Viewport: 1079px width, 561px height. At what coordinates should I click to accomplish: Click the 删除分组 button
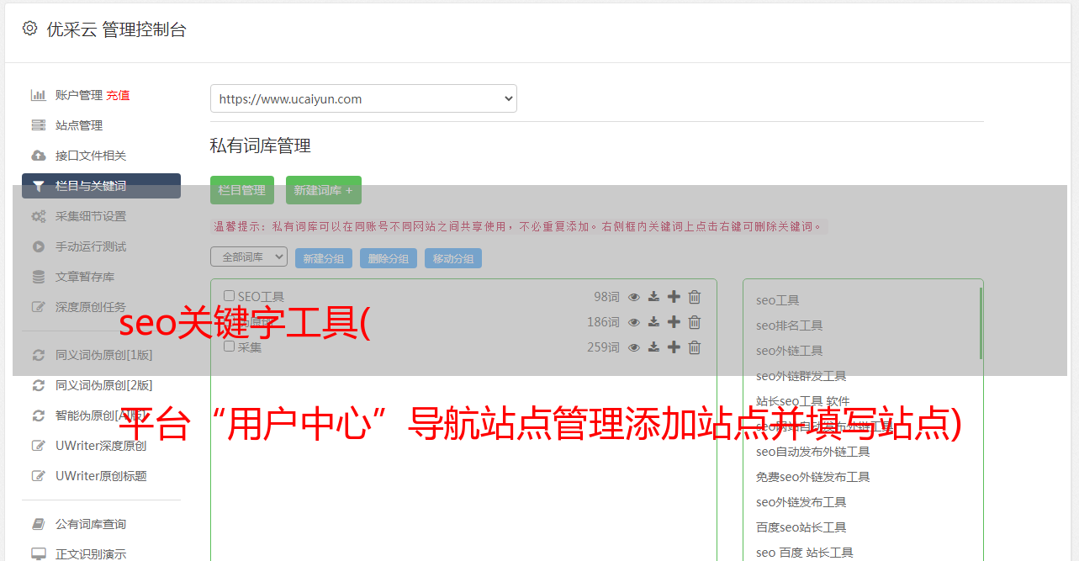point(389,258)
